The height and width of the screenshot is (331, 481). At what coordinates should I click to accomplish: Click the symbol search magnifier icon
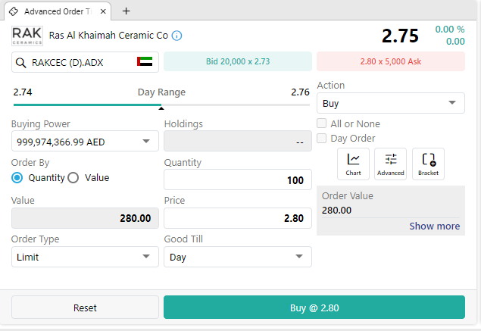click(20, 63)
